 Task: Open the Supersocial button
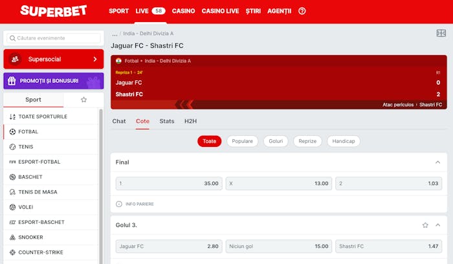click(x=54, y=60)
